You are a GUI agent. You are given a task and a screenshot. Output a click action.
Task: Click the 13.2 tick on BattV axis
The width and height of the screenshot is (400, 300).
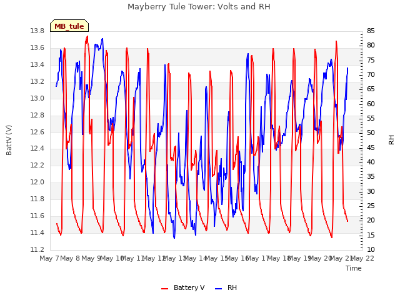(37, 81)
